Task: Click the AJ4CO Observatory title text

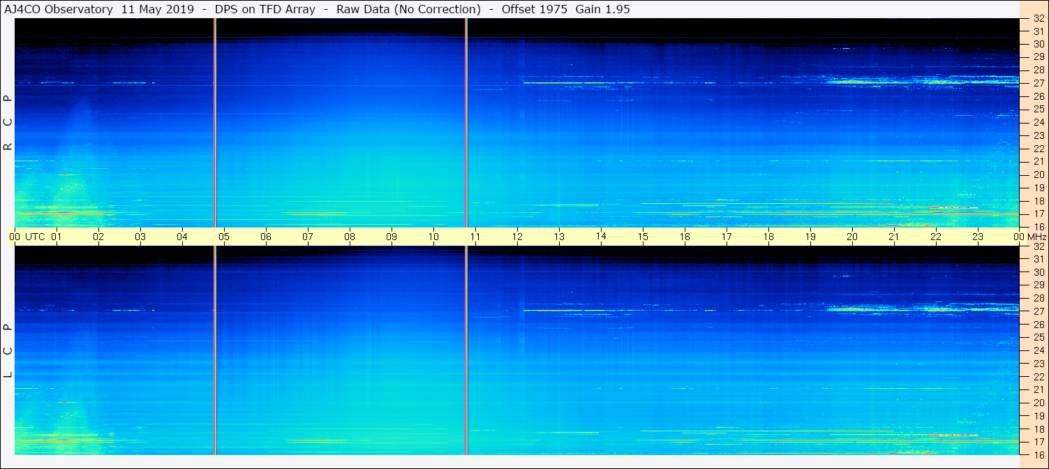Action: click(x=59, y=9)
